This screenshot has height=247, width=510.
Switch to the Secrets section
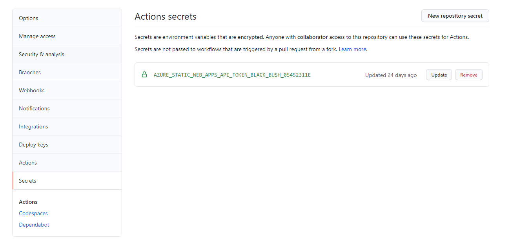(x=27, y=180)
